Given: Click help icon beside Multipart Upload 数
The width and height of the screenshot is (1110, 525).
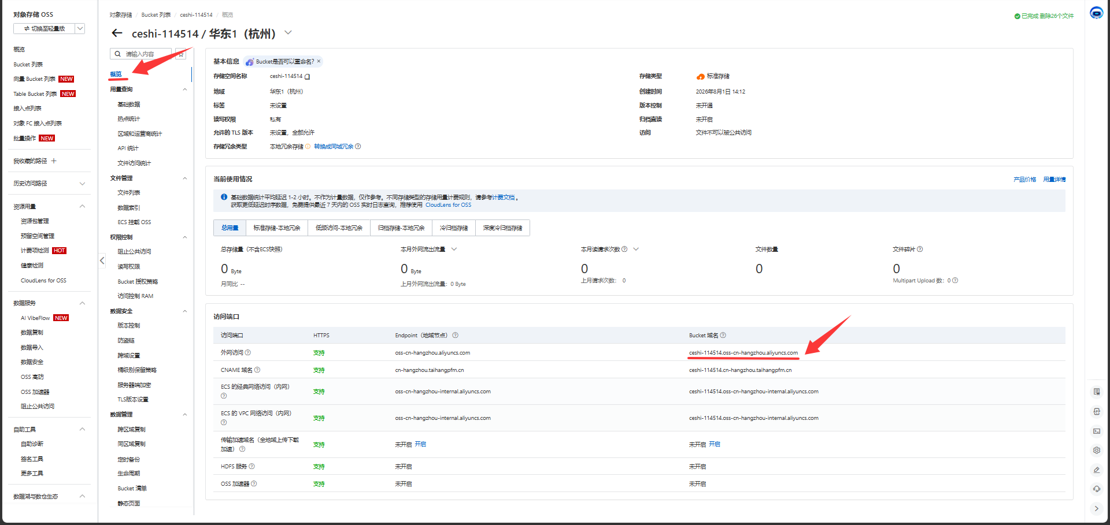Looking at the screenshot, I should (955, 281).
